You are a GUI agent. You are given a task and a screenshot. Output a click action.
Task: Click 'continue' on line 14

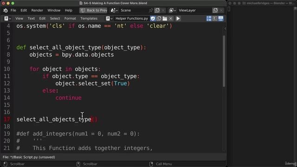(x=68, y=98)
